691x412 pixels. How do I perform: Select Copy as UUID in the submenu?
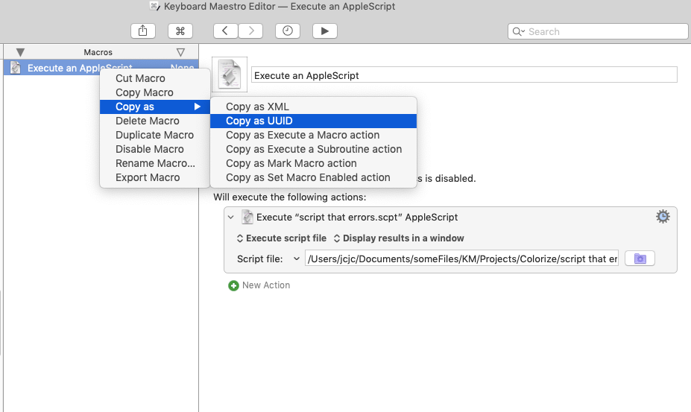pyautogui.click(x=313, y=121)
